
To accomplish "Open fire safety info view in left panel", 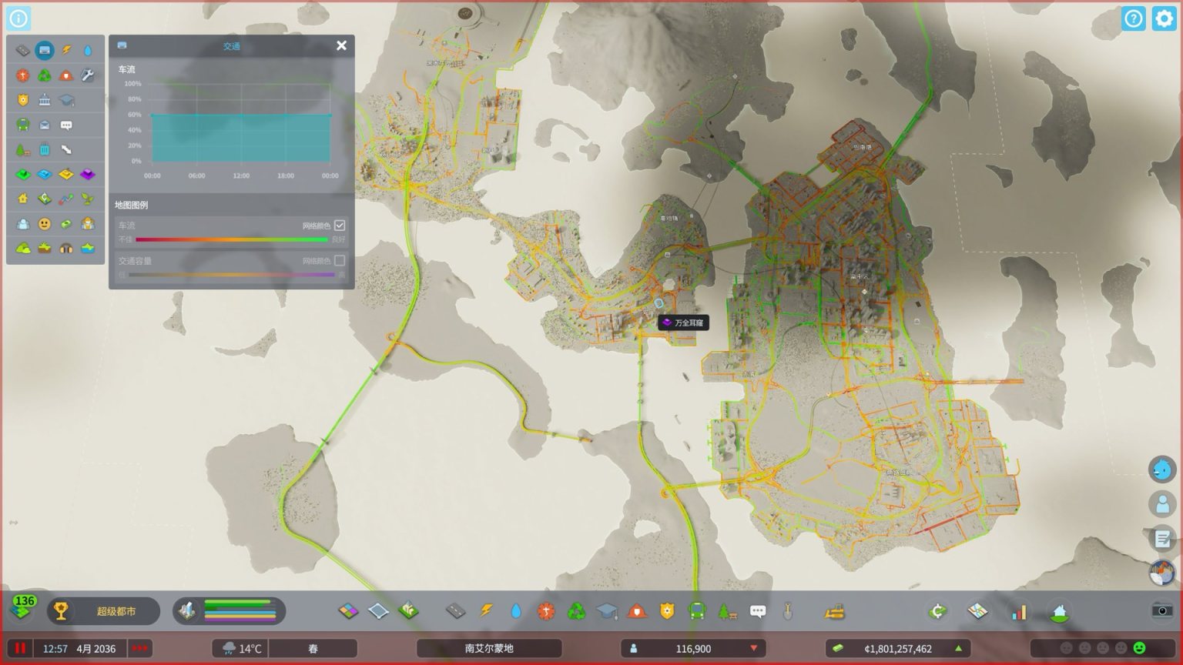I will [66, 75].
